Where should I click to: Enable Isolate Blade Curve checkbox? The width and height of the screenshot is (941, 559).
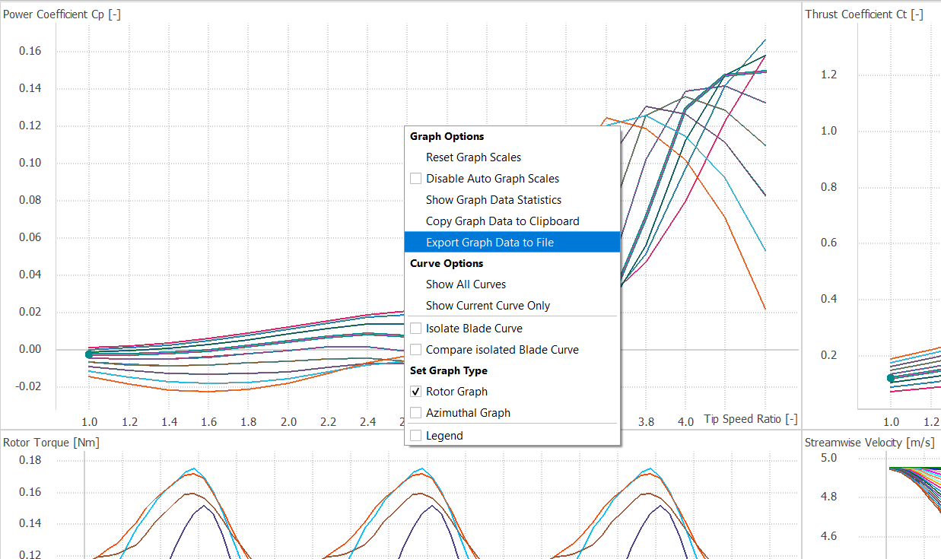(x=415, y=329)
